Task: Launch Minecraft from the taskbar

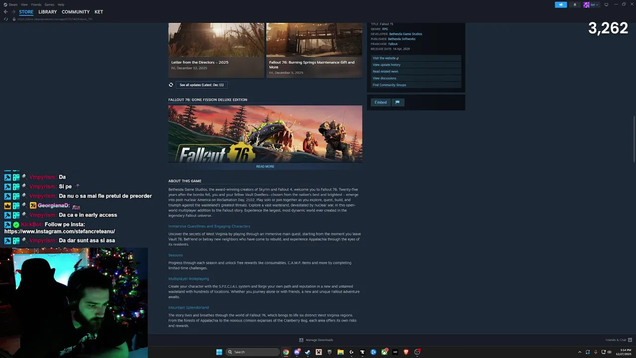Action: coord(318,352)
